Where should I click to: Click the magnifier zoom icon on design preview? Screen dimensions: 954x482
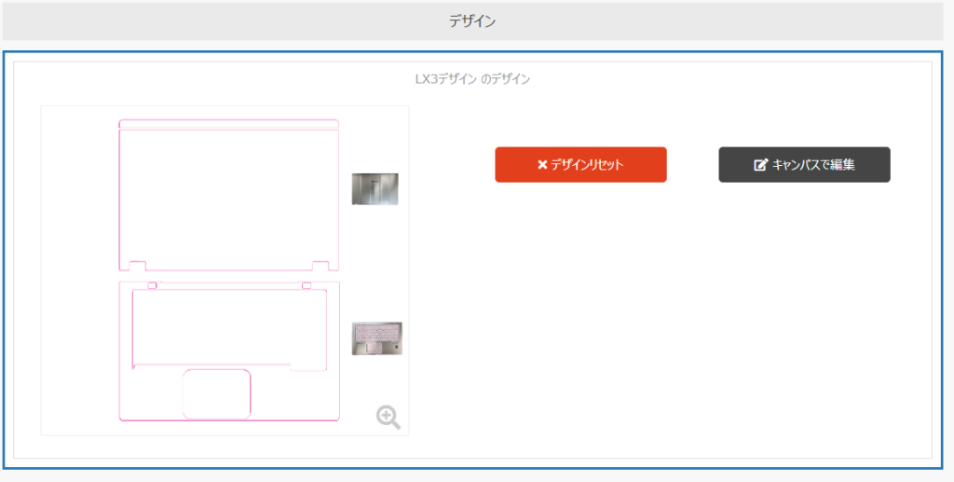388,417
